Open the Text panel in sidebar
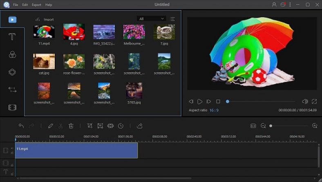322x182 pixels. (x=12, y=37)
